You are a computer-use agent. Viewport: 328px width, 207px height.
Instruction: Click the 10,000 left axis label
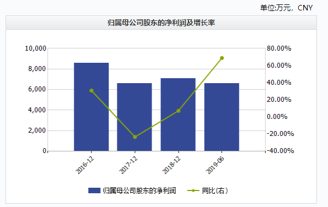tap(35, 48)
